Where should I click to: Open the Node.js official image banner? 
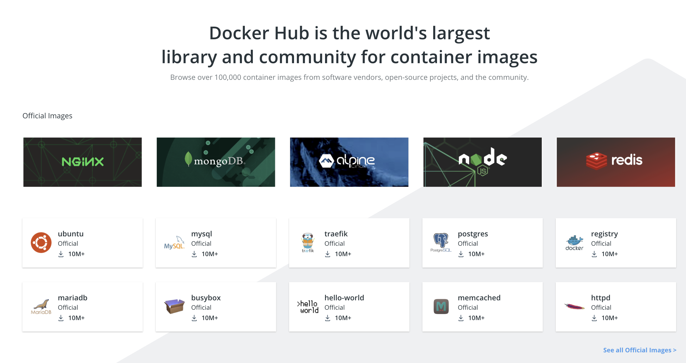(483, 162)
